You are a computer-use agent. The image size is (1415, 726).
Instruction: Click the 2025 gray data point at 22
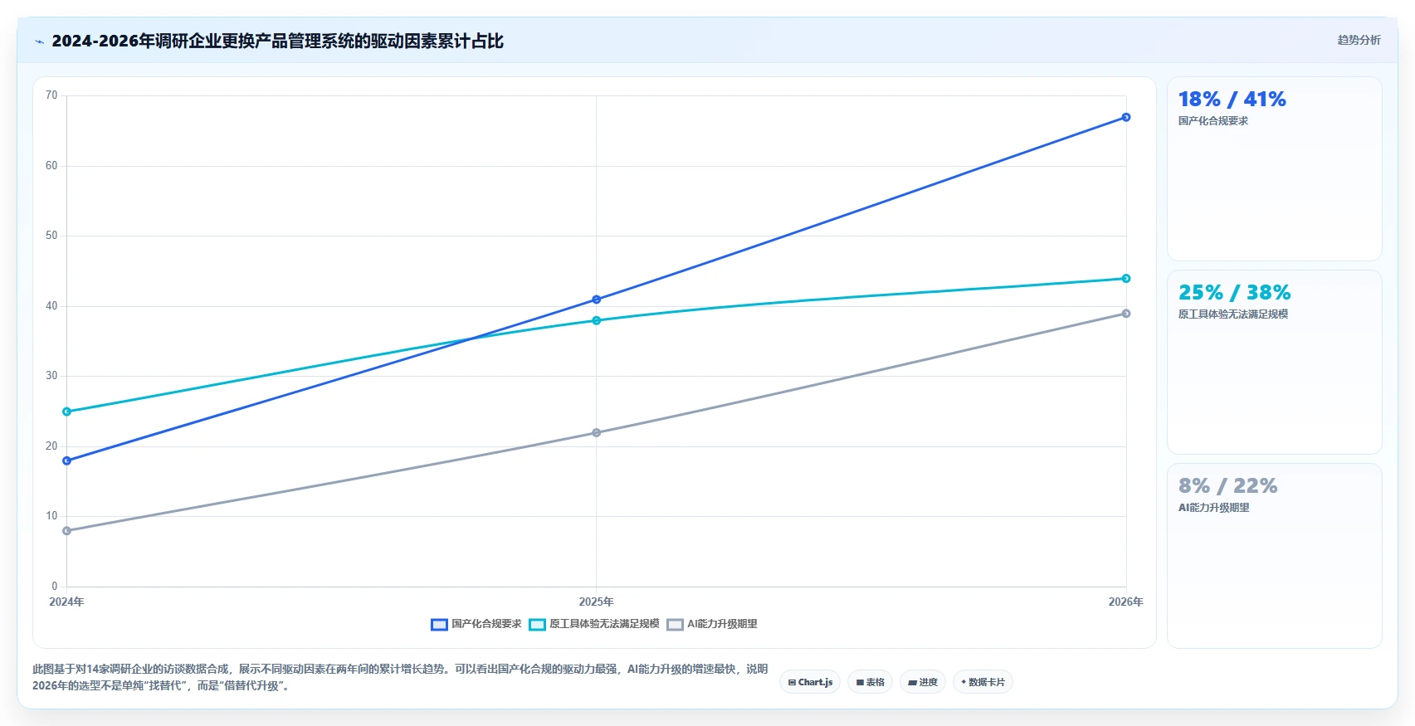[596, 433]
